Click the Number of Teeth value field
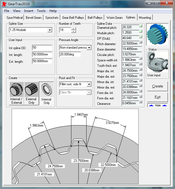Viewport: 175px width, 189px height. point(65,30)
